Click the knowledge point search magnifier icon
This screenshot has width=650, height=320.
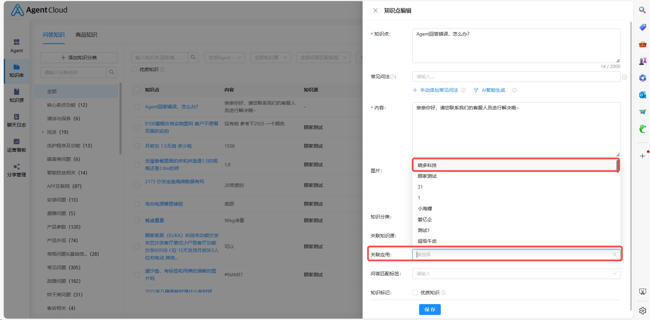tap(193, 58)
